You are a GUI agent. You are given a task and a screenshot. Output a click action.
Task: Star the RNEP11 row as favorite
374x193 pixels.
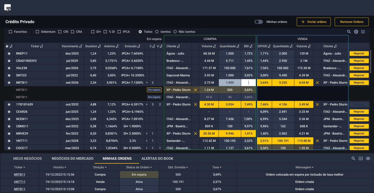9,54
